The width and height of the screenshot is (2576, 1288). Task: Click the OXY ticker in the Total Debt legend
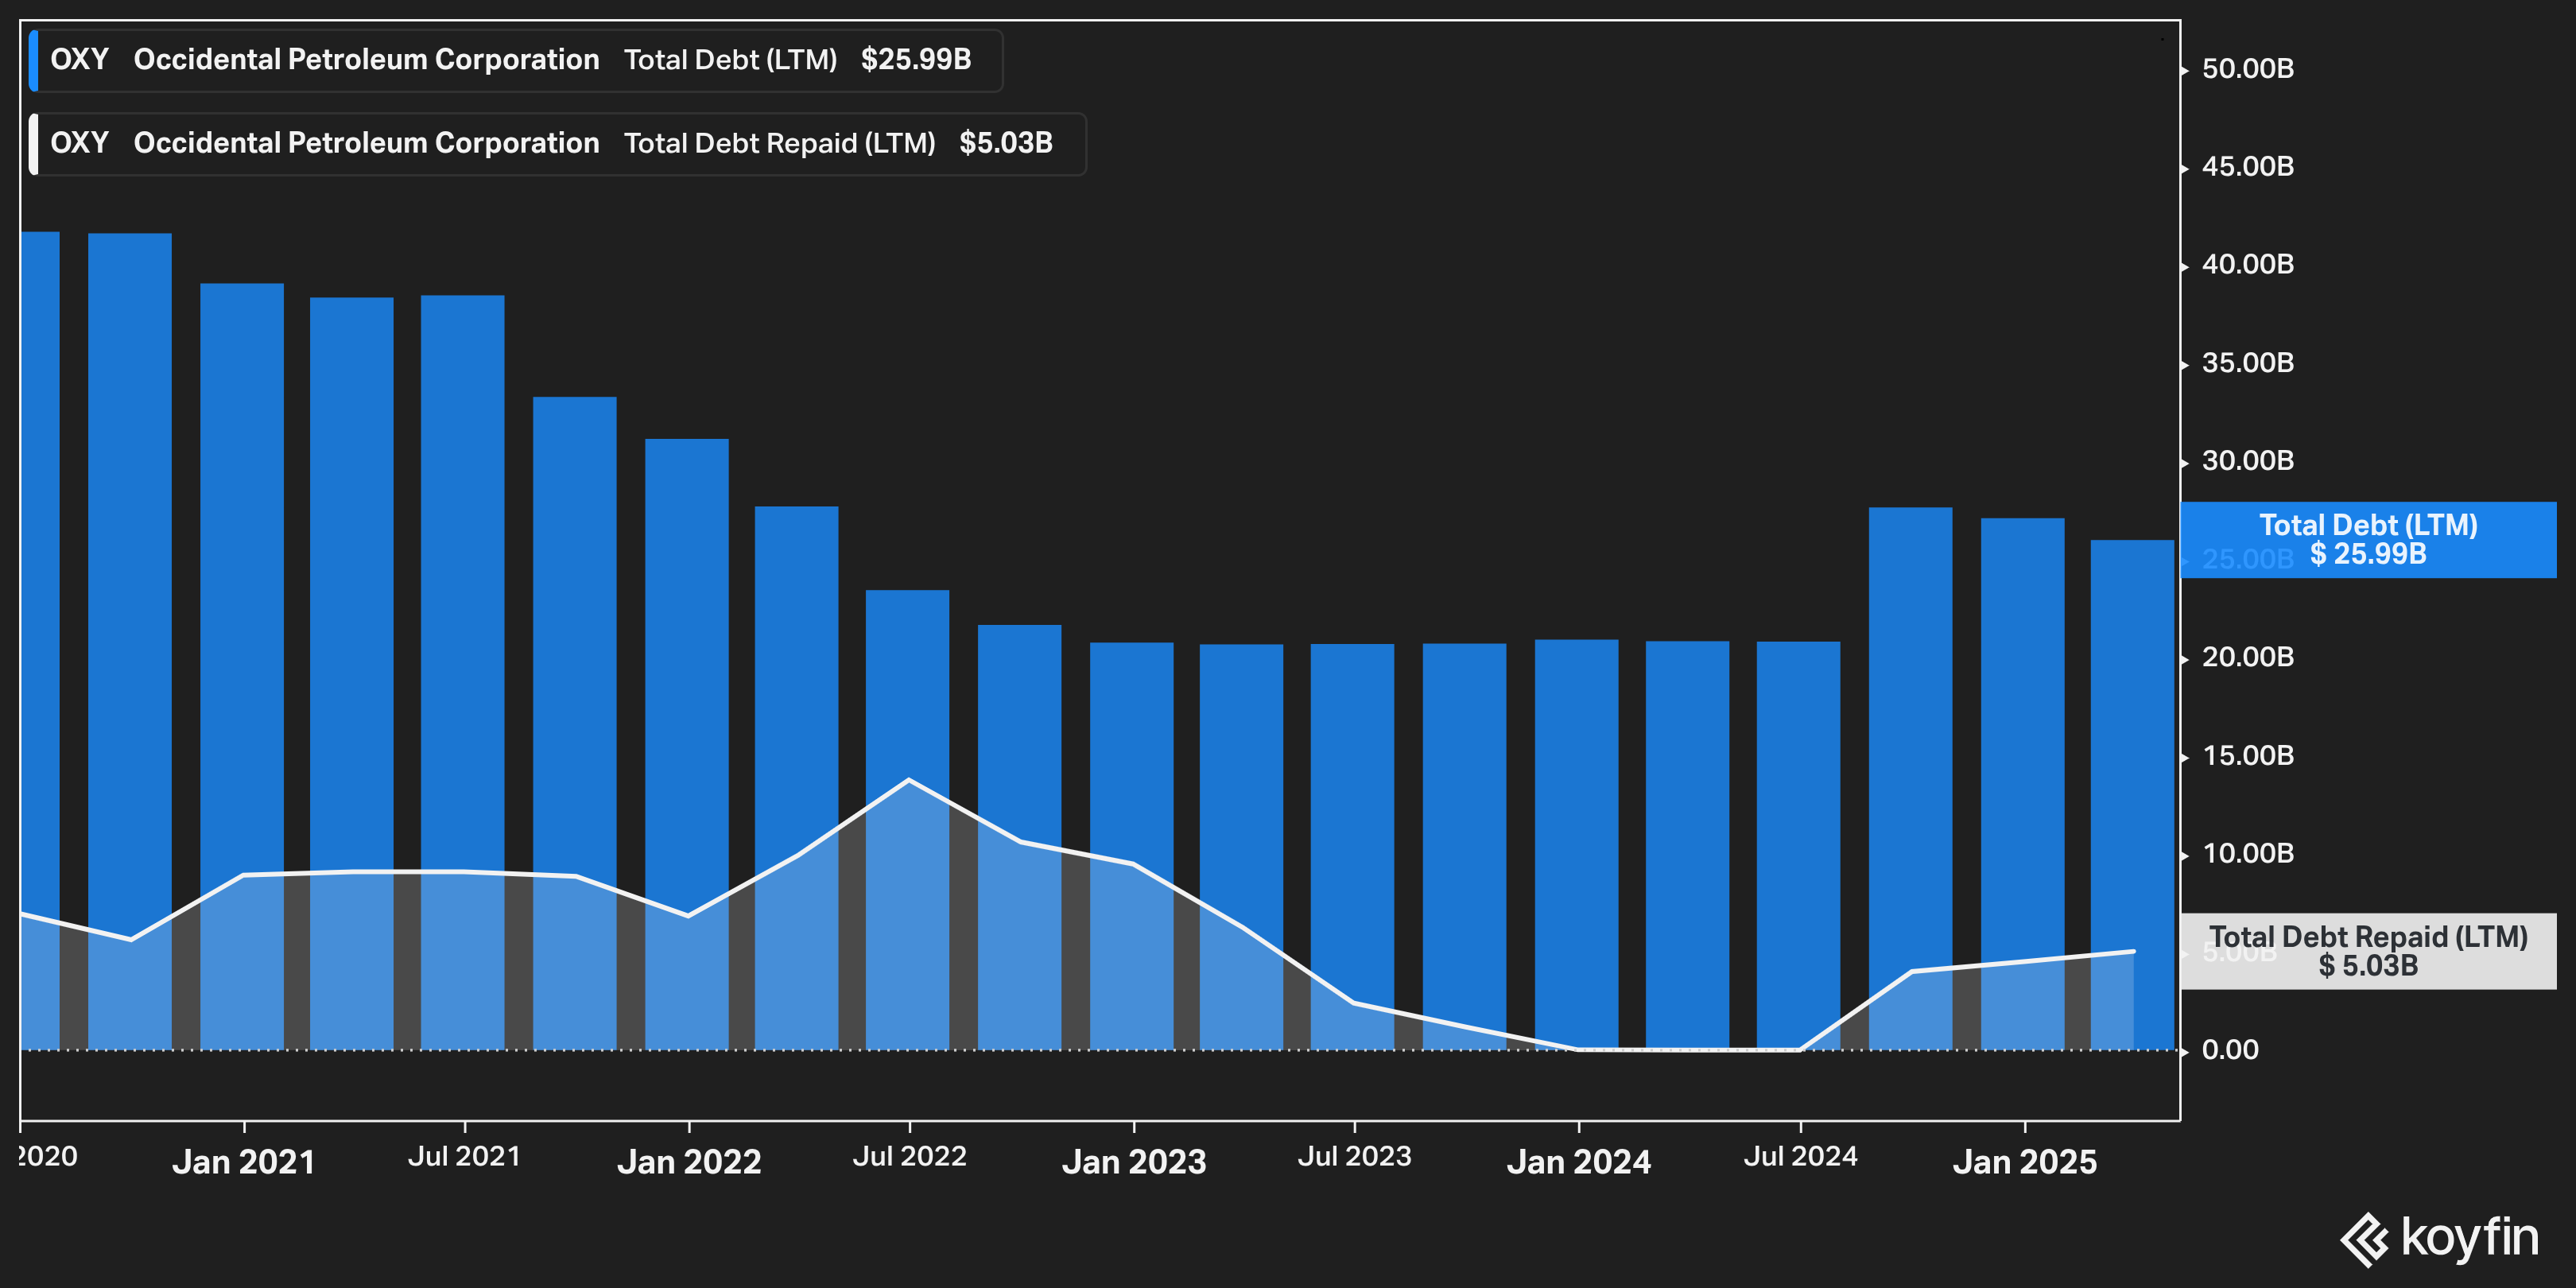click(79, 60)
